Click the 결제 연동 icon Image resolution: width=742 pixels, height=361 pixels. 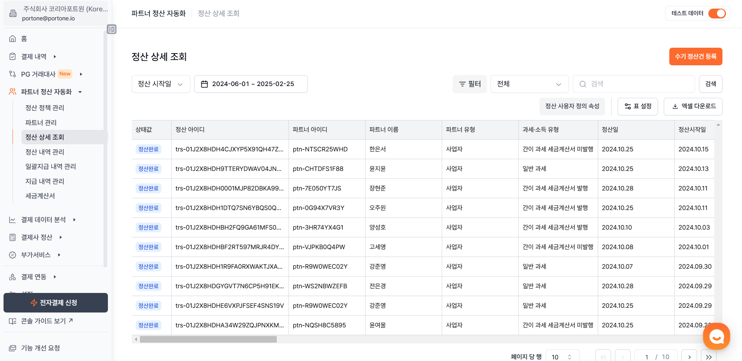coord(13,277)
